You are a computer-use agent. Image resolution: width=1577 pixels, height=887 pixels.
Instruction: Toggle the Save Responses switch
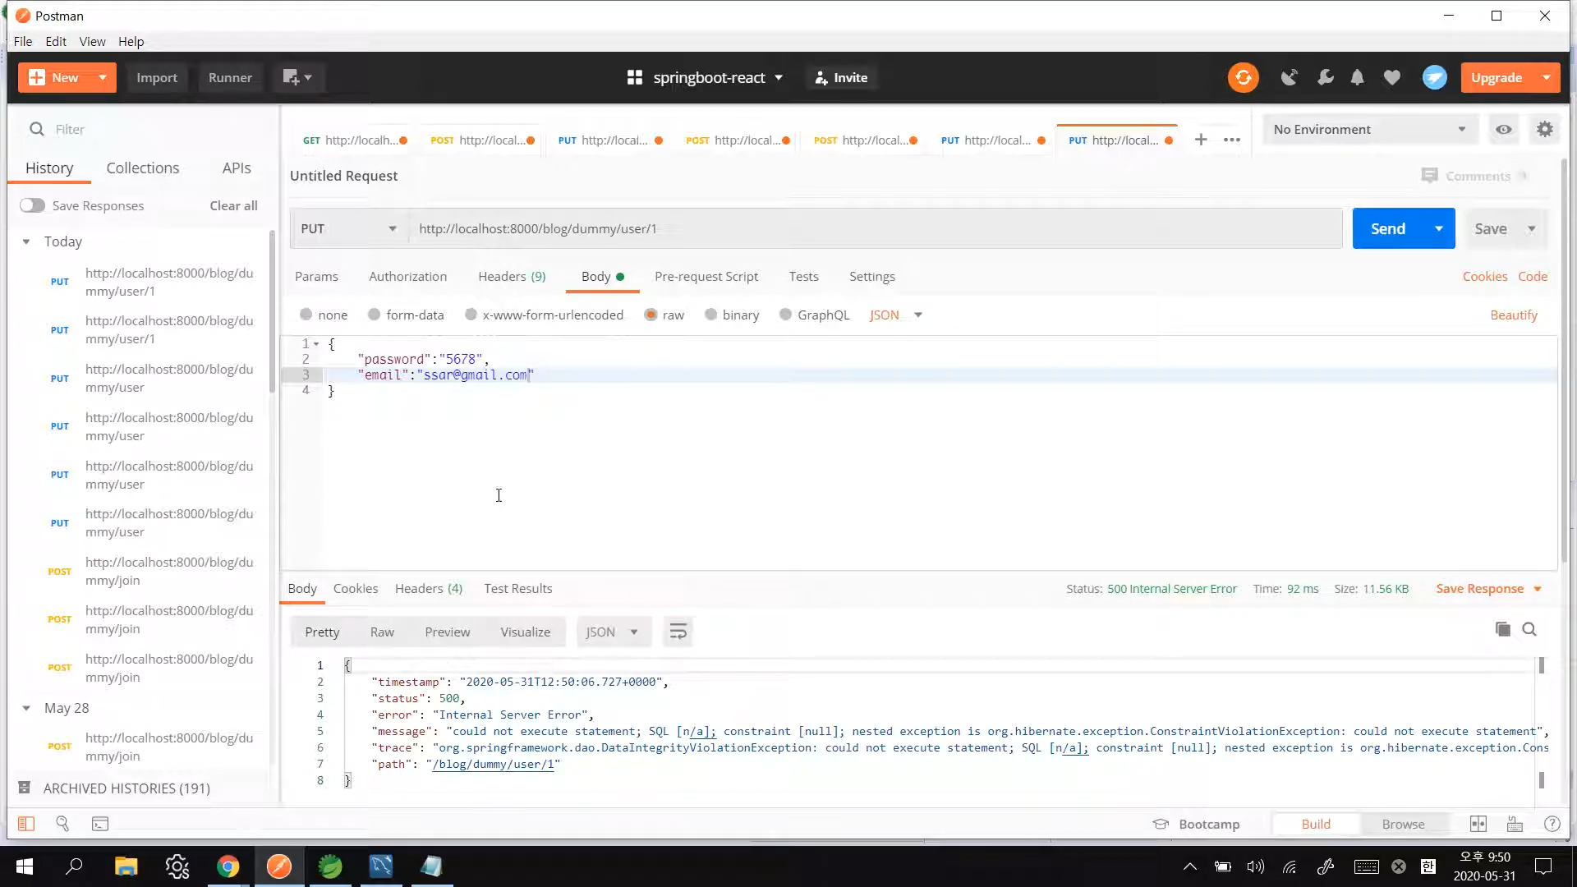32,205
